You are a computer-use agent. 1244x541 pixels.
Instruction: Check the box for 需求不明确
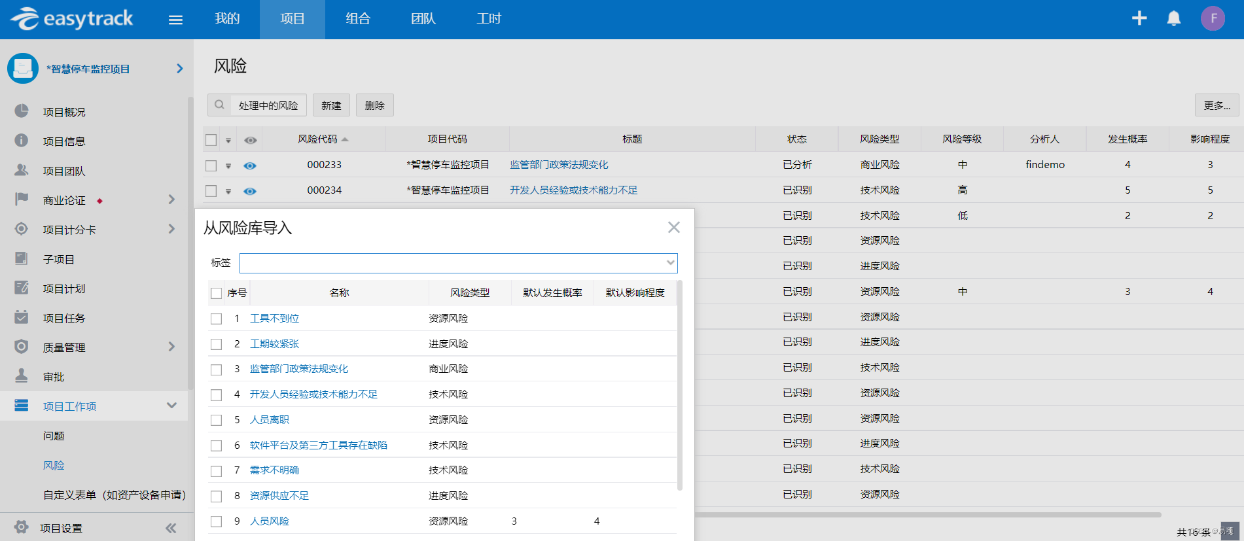(x=217, y=471)
